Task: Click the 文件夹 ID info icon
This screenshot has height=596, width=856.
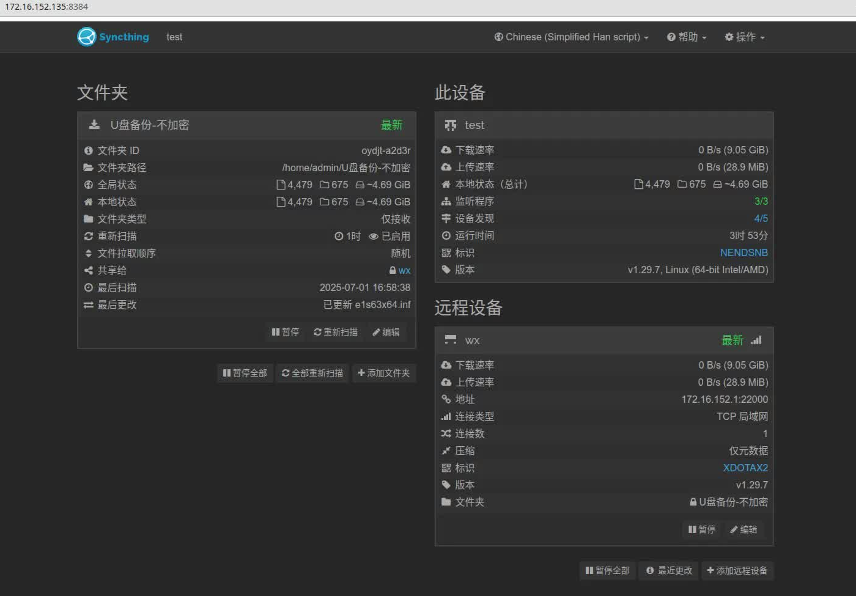Action: pyautogui.click(x=89, y=150)
